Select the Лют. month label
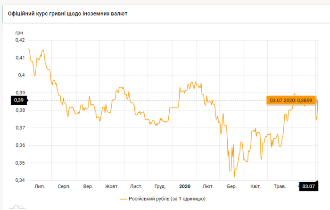 (207, 187)
